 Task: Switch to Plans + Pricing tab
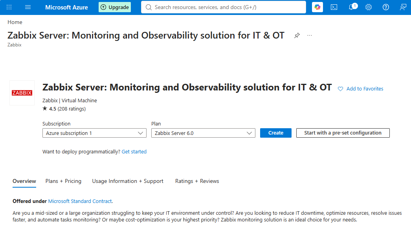click(63, 181)
